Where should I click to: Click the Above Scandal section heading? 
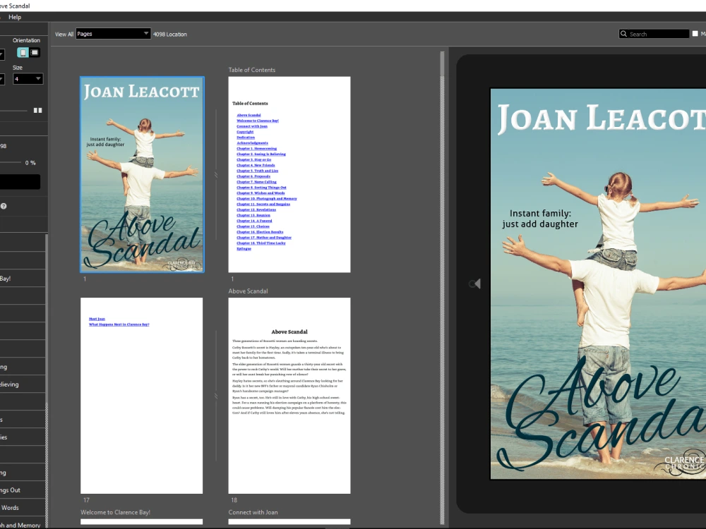[248, 291]
